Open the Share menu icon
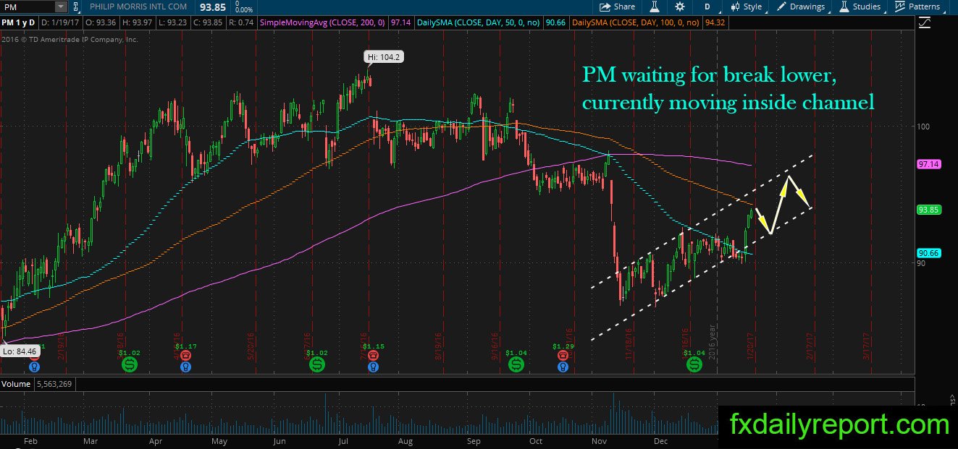Image resolution: width=958 pixels, height=449 pixels. pyautogui.click(x=605, y=7)
